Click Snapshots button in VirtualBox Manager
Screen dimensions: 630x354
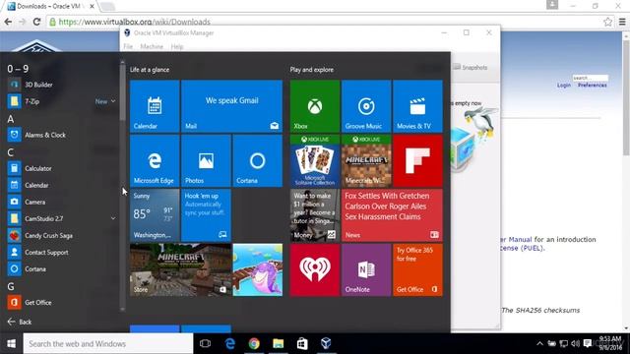[471, 68]
